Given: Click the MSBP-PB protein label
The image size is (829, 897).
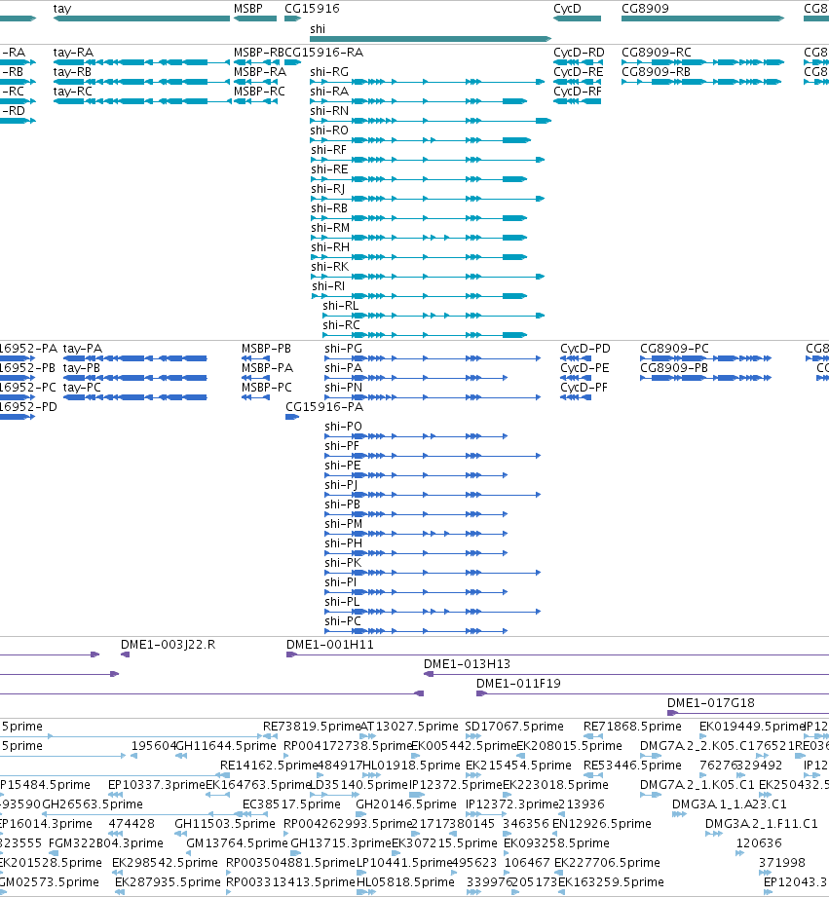Looking at the screenshot, I should (x=266, y=349).
